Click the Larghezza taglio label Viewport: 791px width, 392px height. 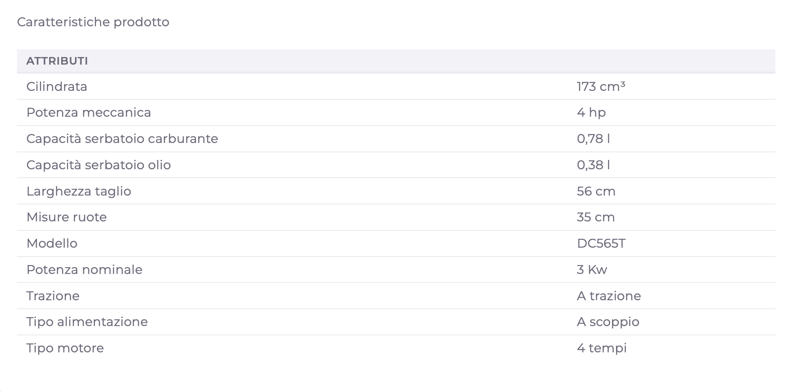pyautogui.click(x=79, y=191)
